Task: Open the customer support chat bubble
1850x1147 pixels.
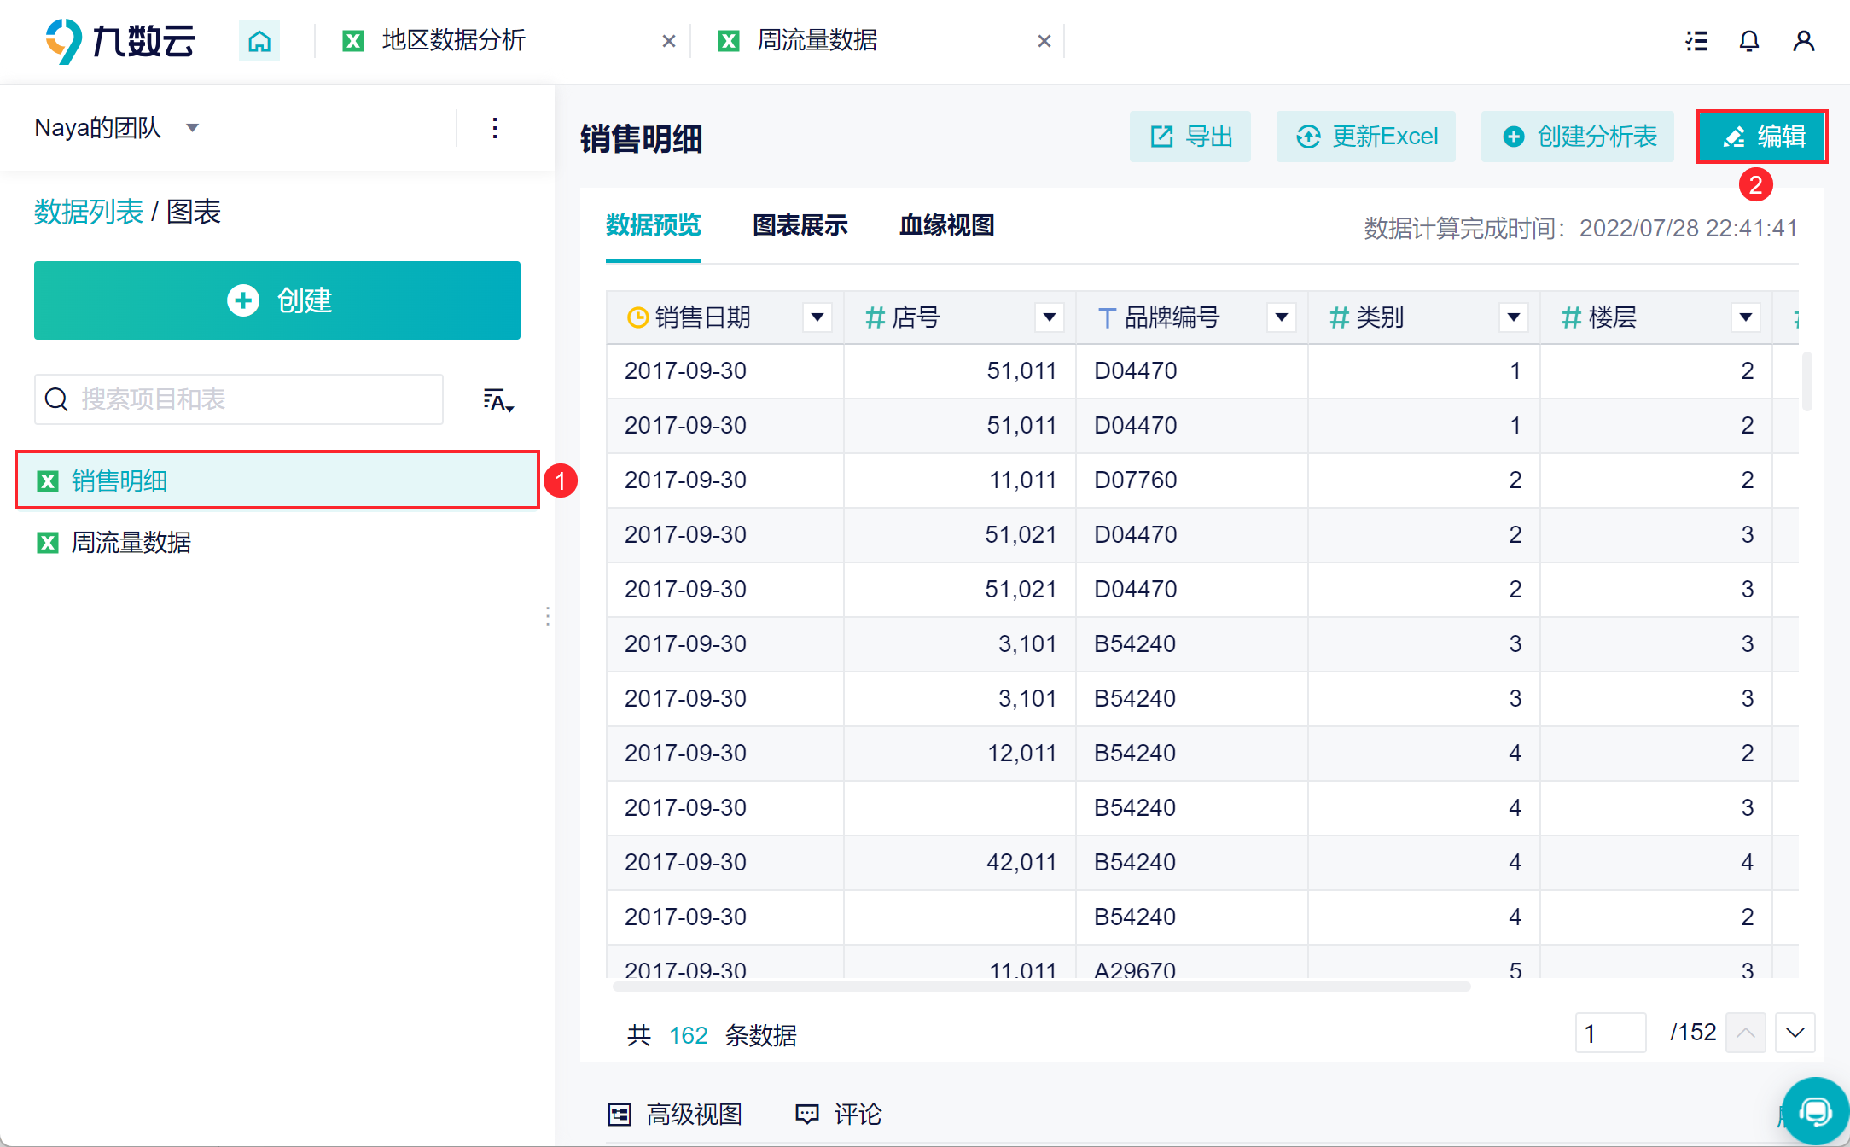Action: pyautogui.click(x=1815, y=1110)
